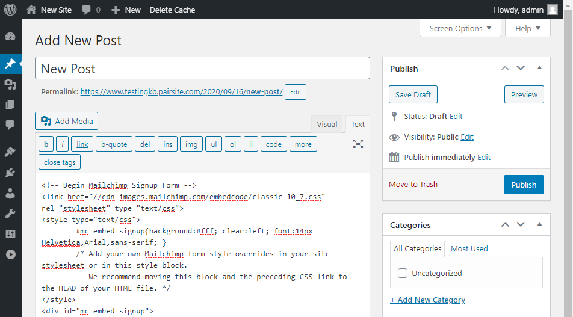Screen dimensions: 573x317
Task: Move Publish box up
Action: [505, 69]
